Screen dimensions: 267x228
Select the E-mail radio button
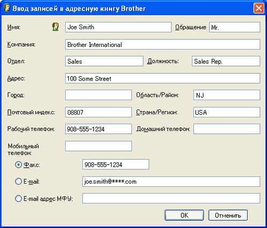[x=18, y=182]
